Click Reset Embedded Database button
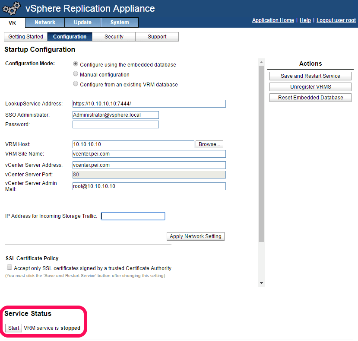 [310, 98]
